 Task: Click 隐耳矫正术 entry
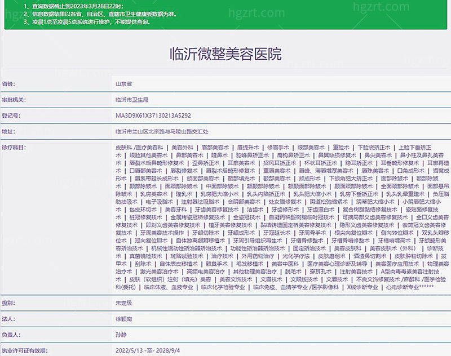359,163
